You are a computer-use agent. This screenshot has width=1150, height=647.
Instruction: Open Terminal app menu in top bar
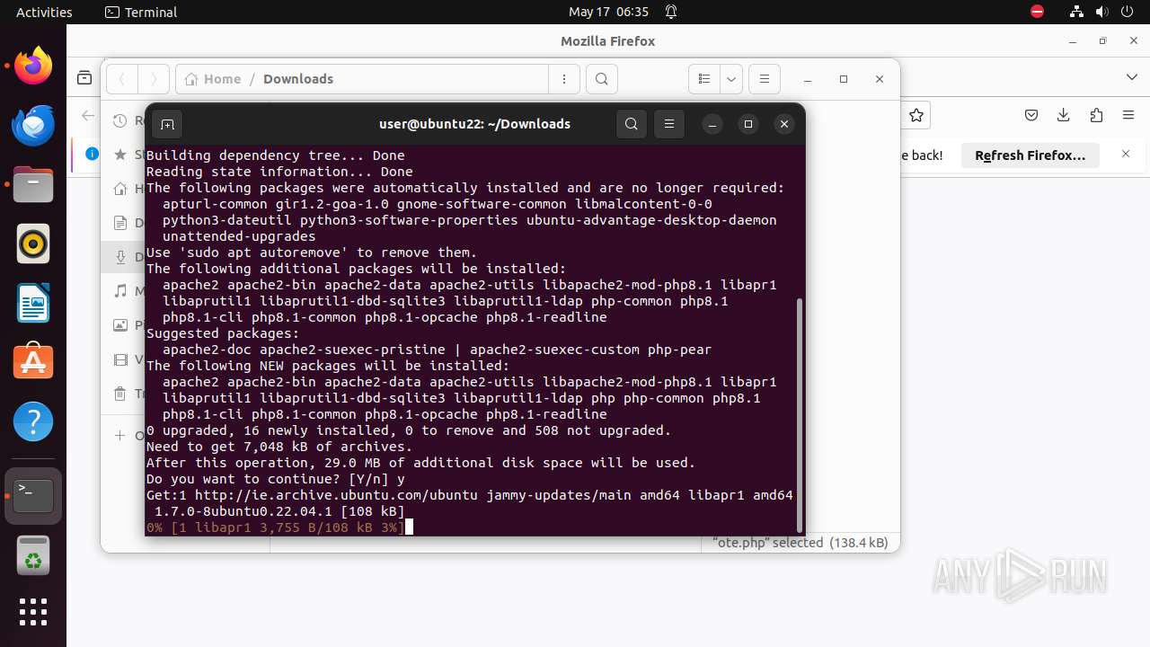click(x=141, y=12)
